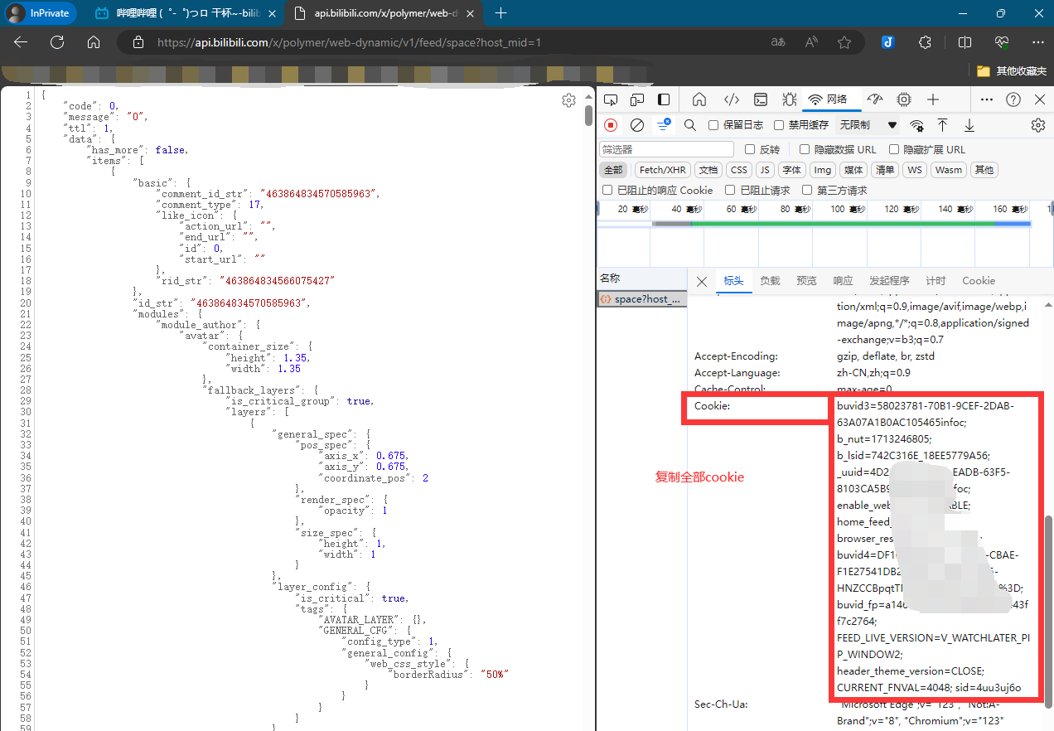Open the DevTools more options ellipsis menu
Viewport: 1054px width, 731px height.
(986, 99)
